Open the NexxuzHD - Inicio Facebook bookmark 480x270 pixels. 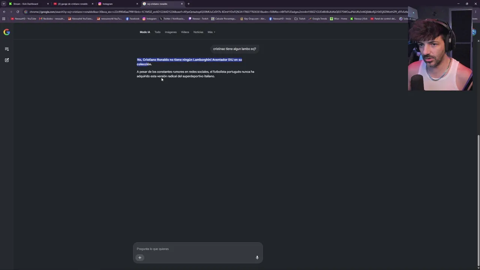280,19
